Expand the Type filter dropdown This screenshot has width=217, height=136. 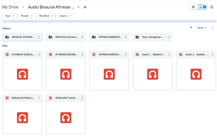coord(9,16)
